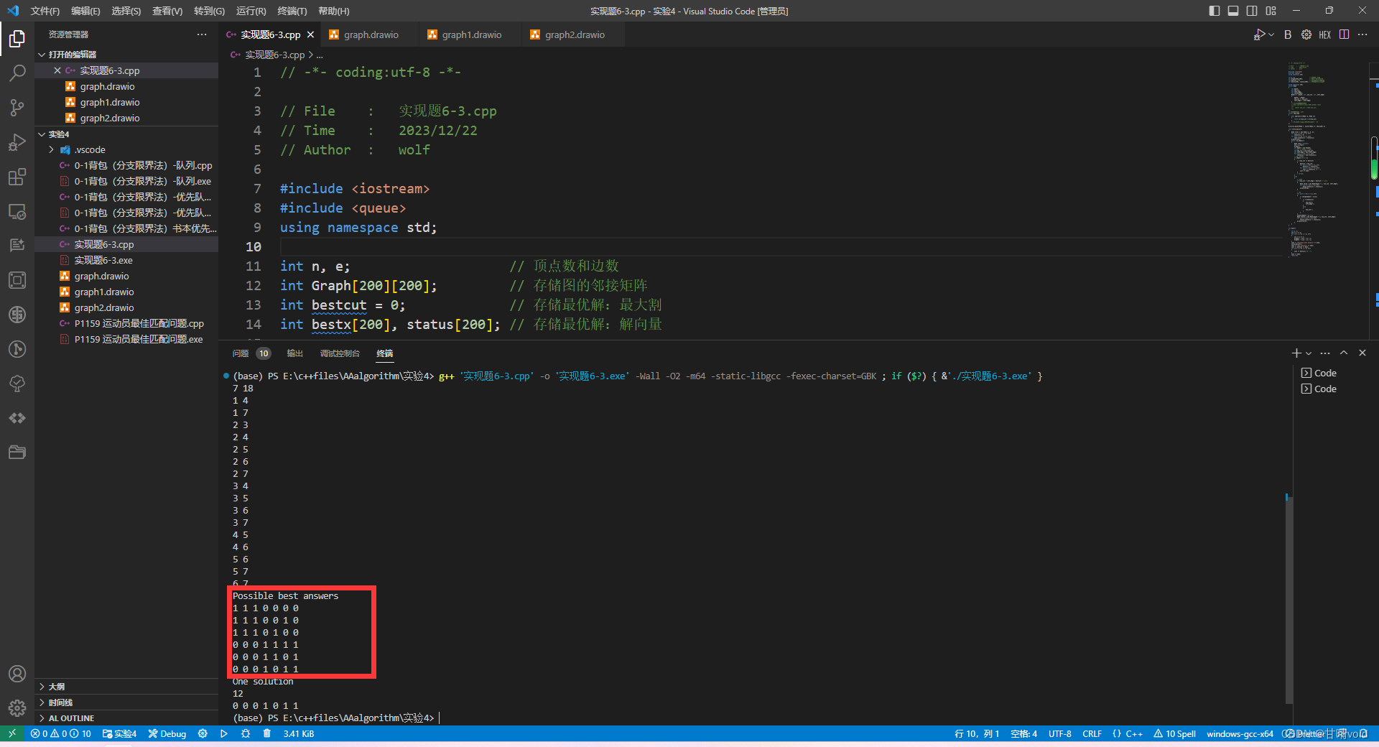Collapse the 实验4 folder section
Image resolution: width=1379 pixels, height=747 pixels.
click(126, 134)
